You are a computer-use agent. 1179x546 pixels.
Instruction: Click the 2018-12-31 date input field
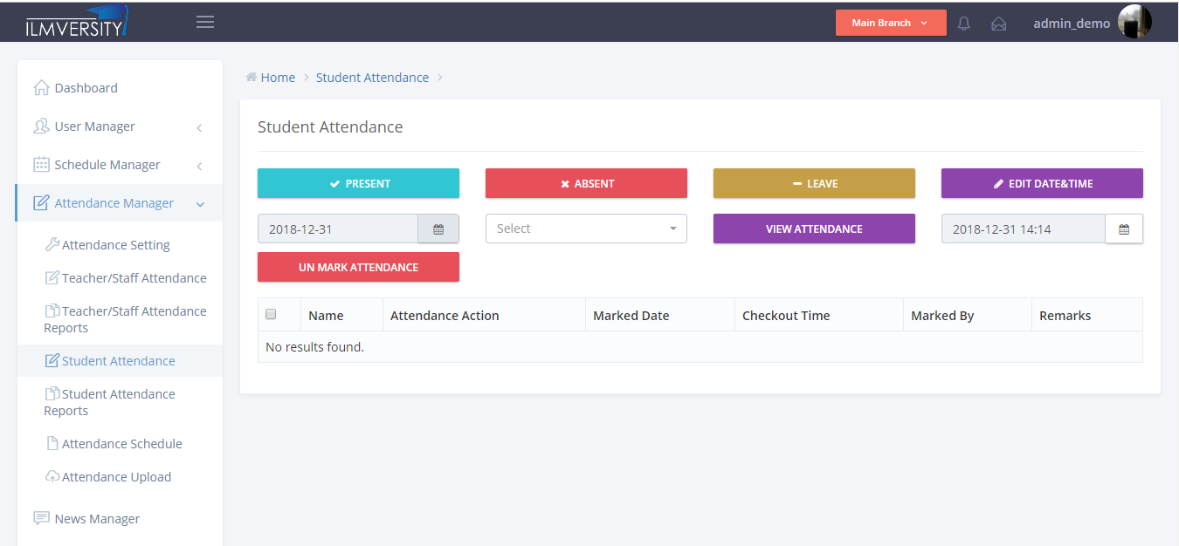(338, 228)
